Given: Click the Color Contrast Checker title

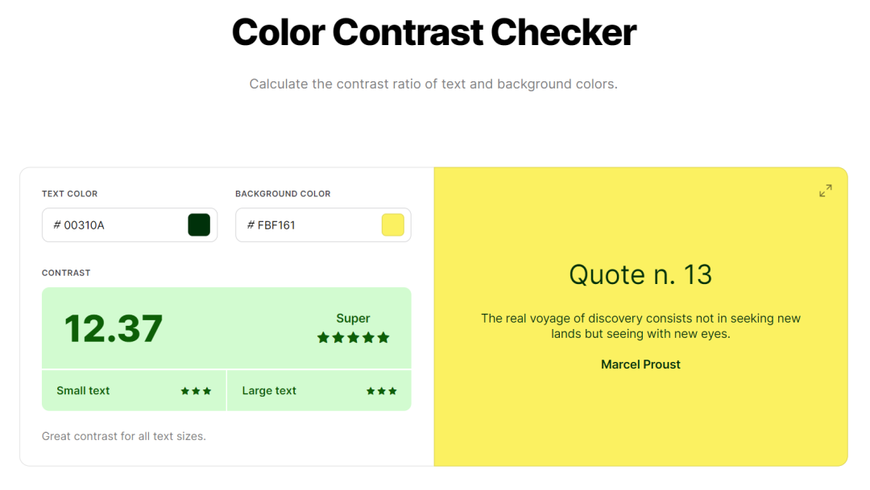Looking at the screenshot, I should (434, 33).
